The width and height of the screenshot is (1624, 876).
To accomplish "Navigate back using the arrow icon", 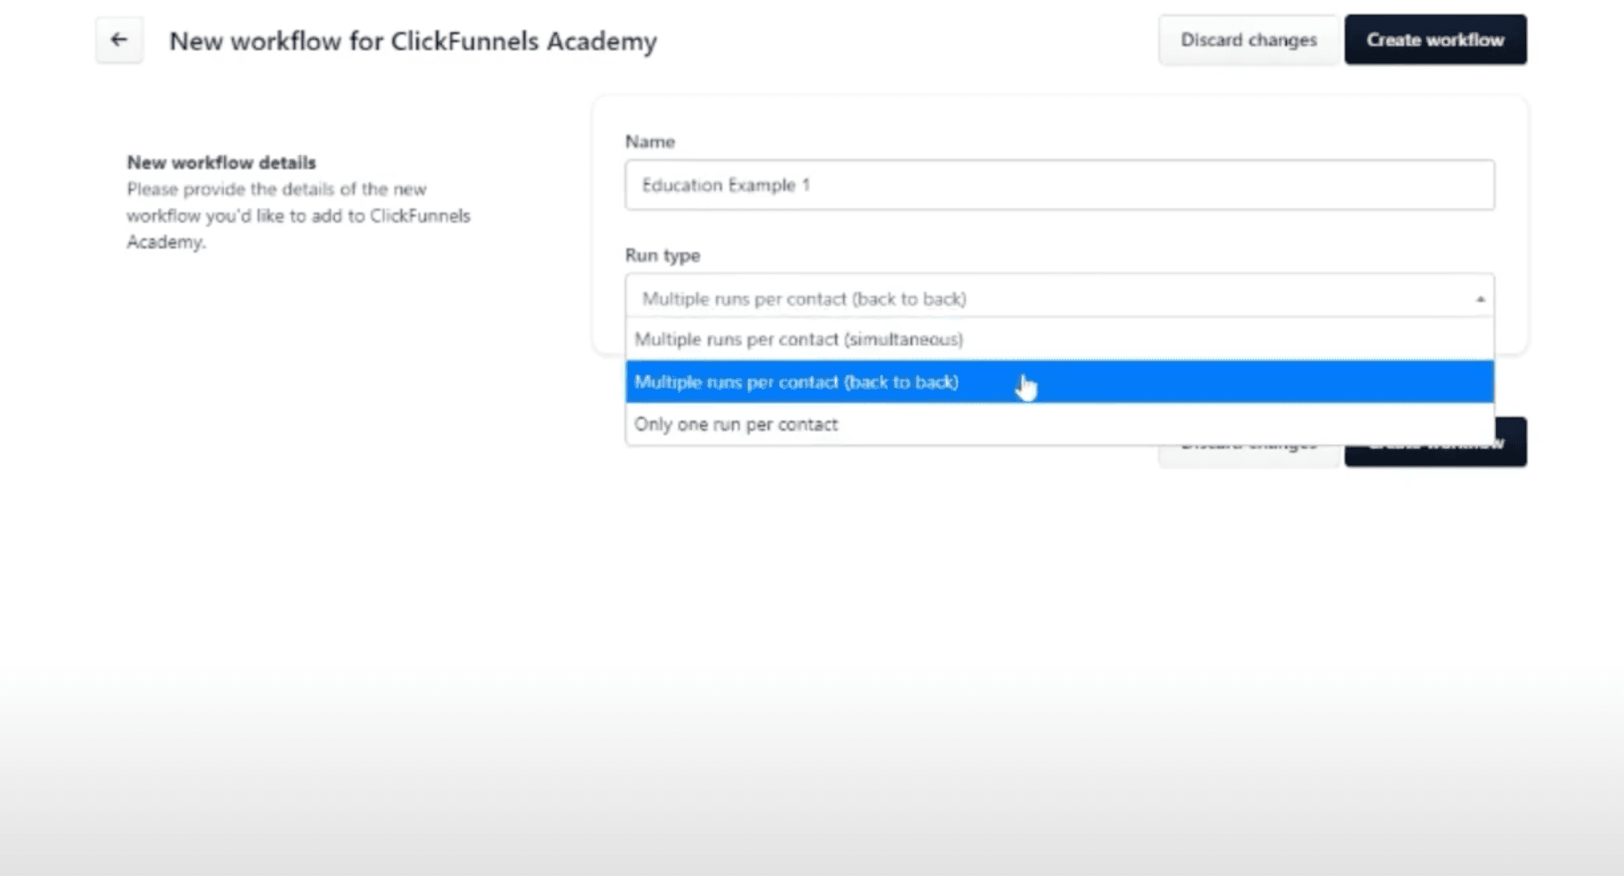I will click(x=118, y=39).
